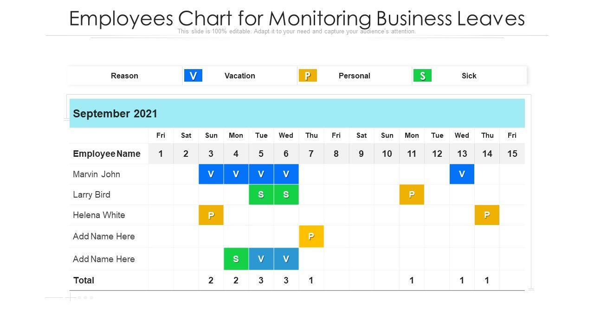Image resolution: width=594 pixels, height=334 pixels.
Task: Click the Employee Name column header
Action: tap(107, 154)
